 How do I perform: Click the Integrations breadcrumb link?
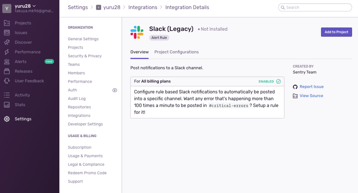[143, 7]
